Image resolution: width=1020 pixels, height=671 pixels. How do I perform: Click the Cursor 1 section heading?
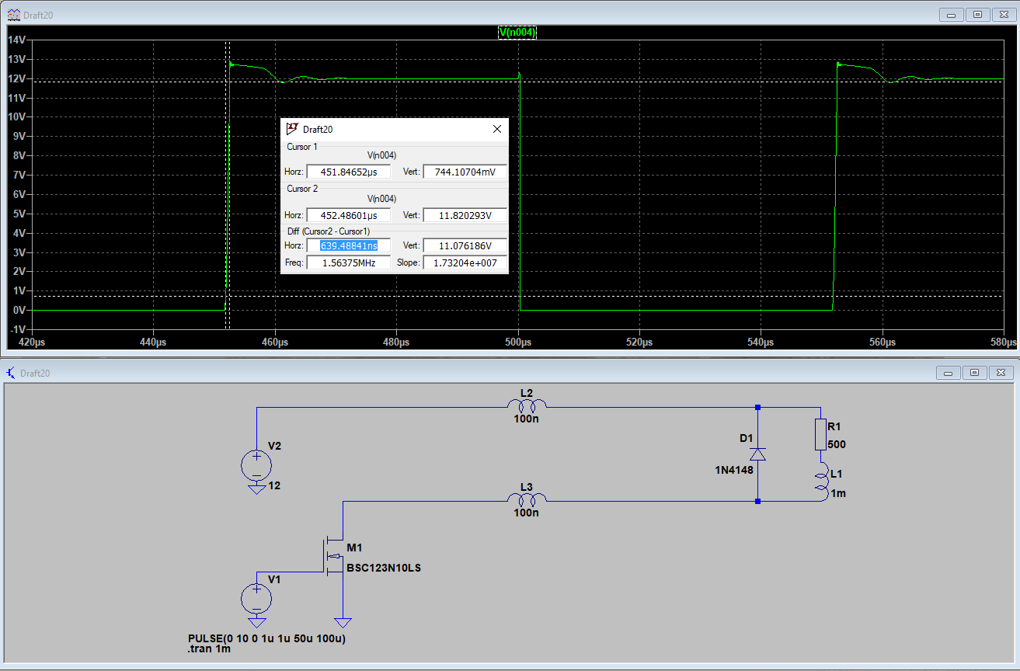click(302, 147)
